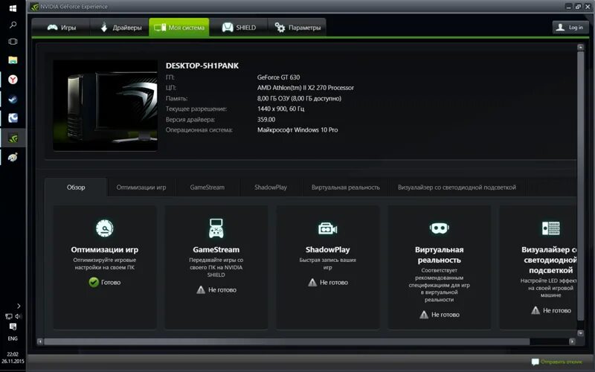Click the Оптимизации игр gauge icon
The width and height of the screenshot is (595, 372).
(104, 228)
